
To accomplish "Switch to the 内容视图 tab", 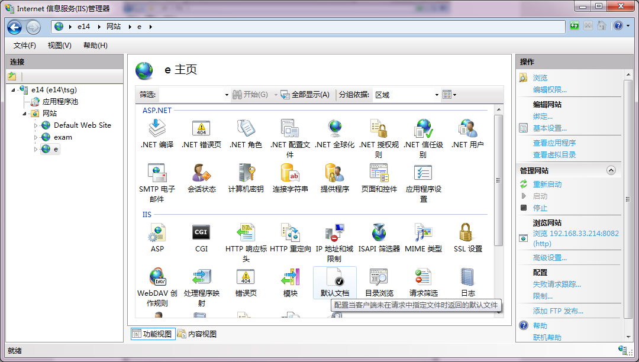I will click(x=201, y=334).
